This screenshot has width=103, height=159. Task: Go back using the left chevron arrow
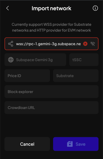(8, 8)
